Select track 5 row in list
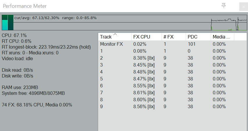The height and width of the screenshot is (131, 248). pos(102,79)
